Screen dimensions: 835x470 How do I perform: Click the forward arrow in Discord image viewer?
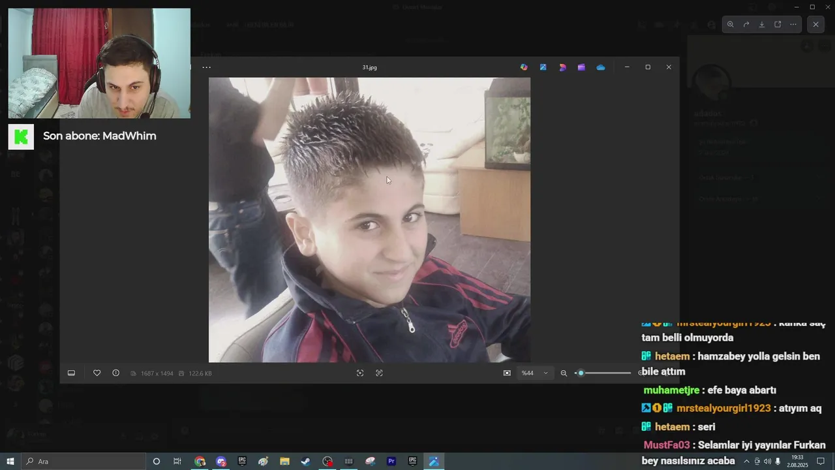[746, 24]
